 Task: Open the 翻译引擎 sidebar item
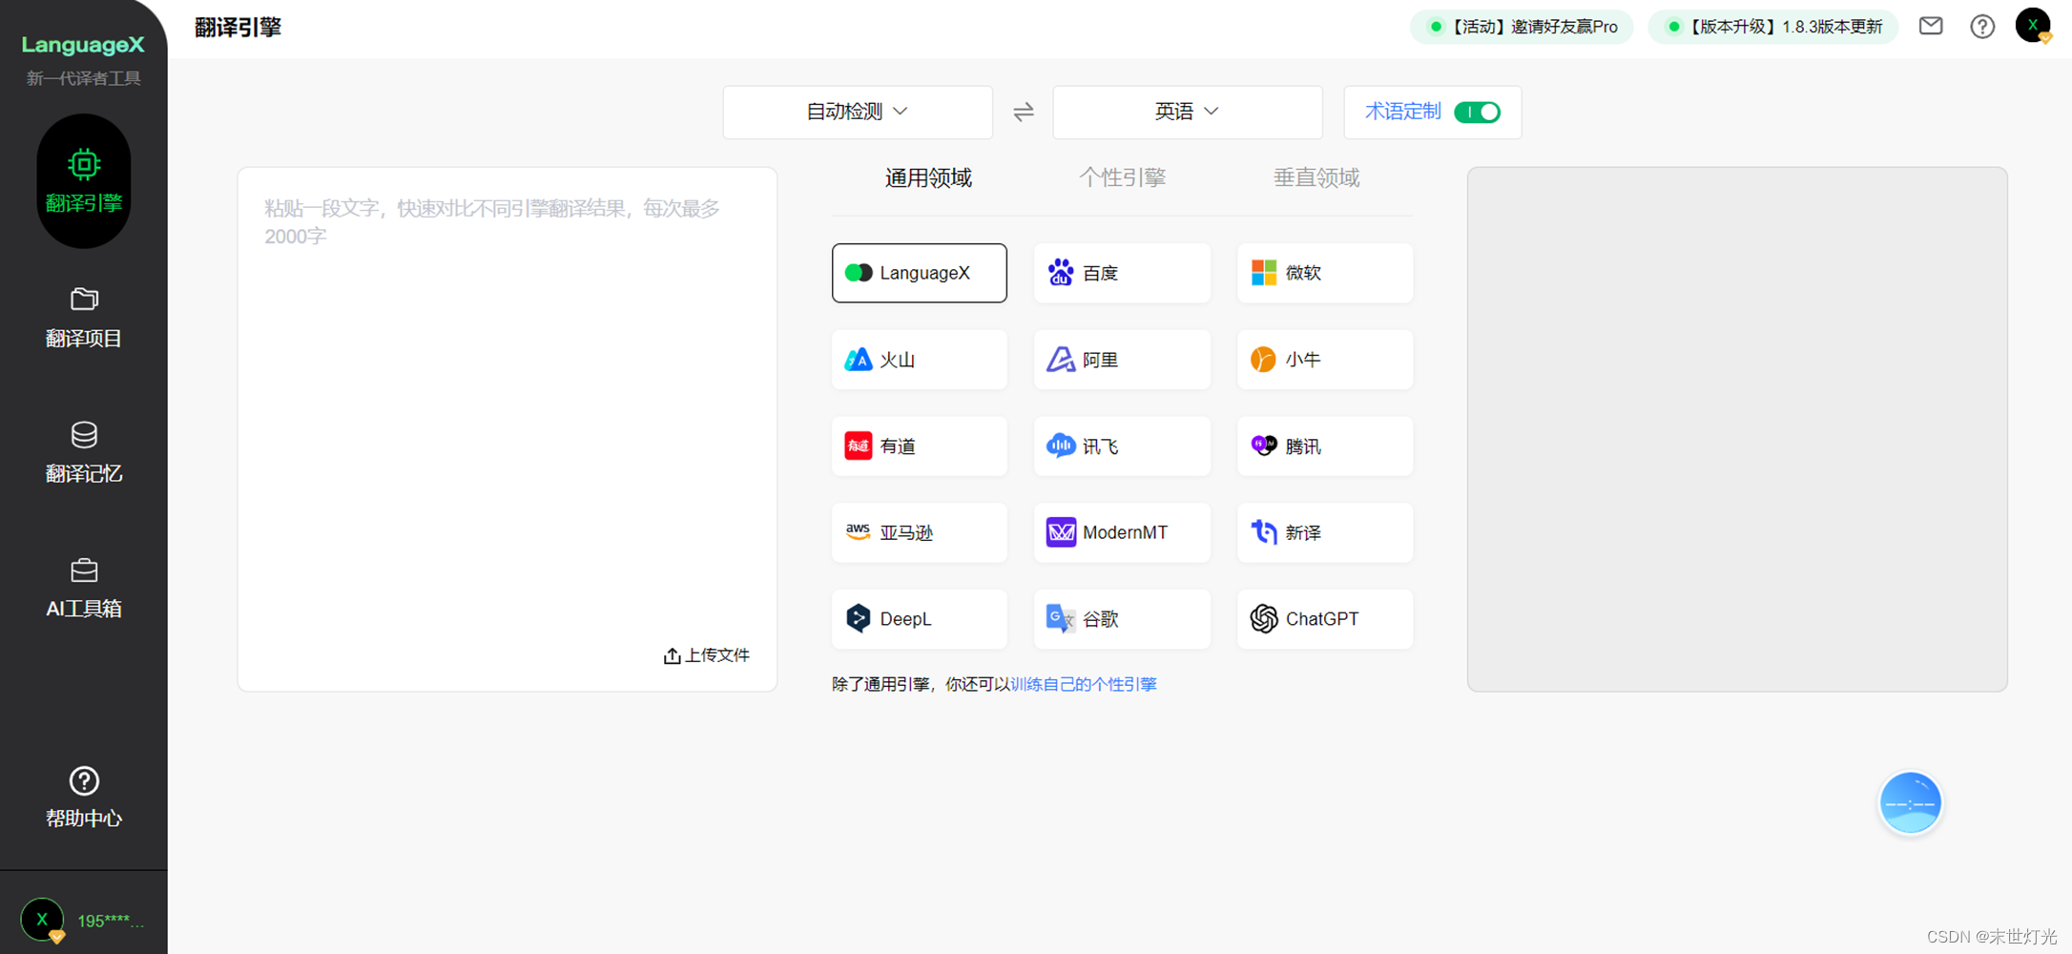click(x=84, y=180)
